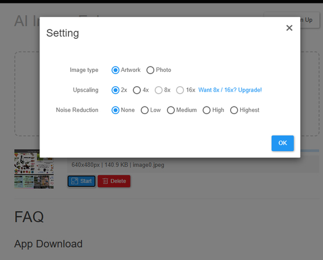323x260 pixels.
Task: Click the Start button's enlarge icon
Action: (75, 181)
